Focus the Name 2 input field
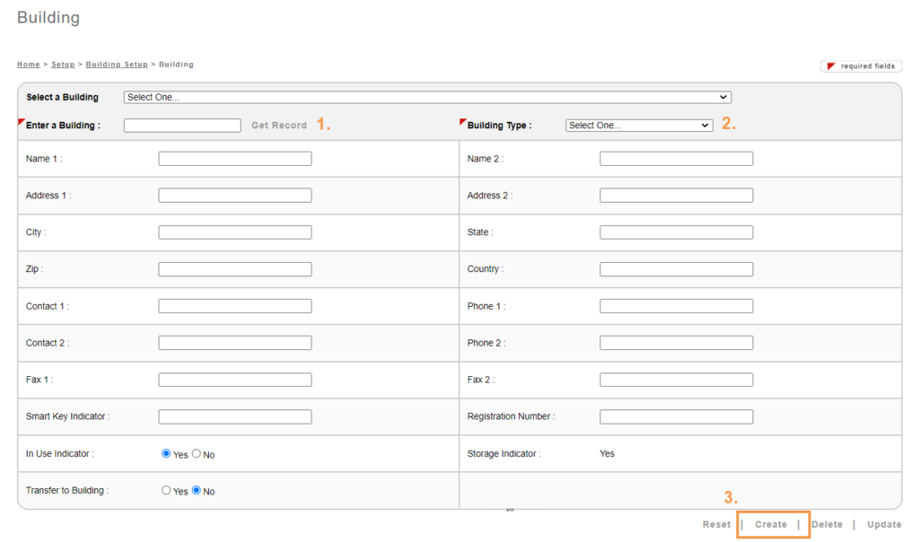 pos(677,159)
